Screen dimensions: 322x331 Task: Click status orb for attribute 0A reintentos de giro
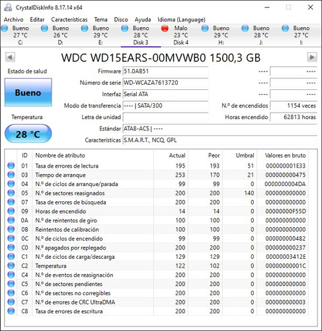pyautogui.click(x=11, y=220)
